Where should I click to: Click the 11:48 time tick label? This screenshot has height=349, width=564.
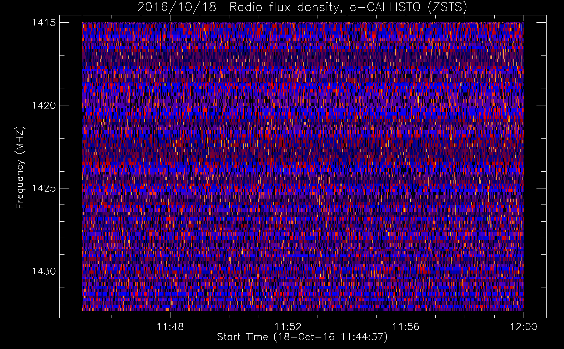point(170,327)
